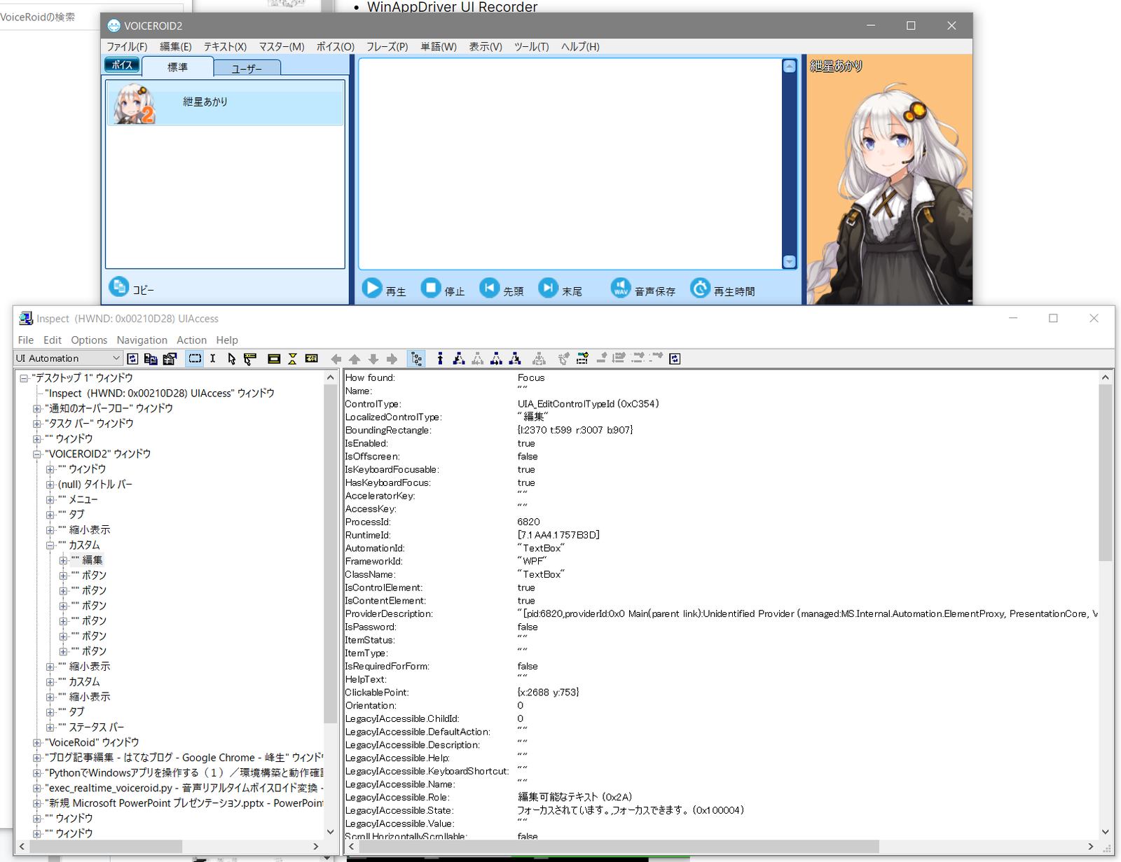The width and height of the screenshot is (1121, 862).
Task: Expand the "(null) タイトル バー" tree node
Action: coord(50,485)
